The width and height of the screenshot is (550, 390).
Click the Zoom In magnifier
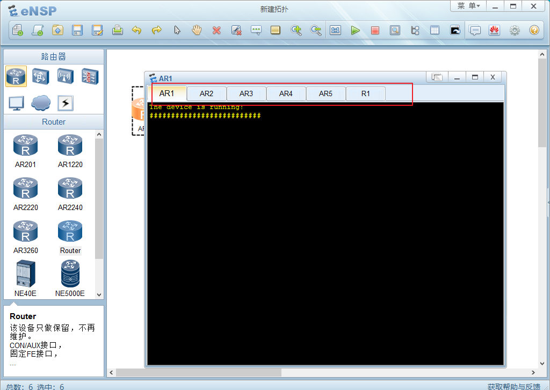click(296, 30)
